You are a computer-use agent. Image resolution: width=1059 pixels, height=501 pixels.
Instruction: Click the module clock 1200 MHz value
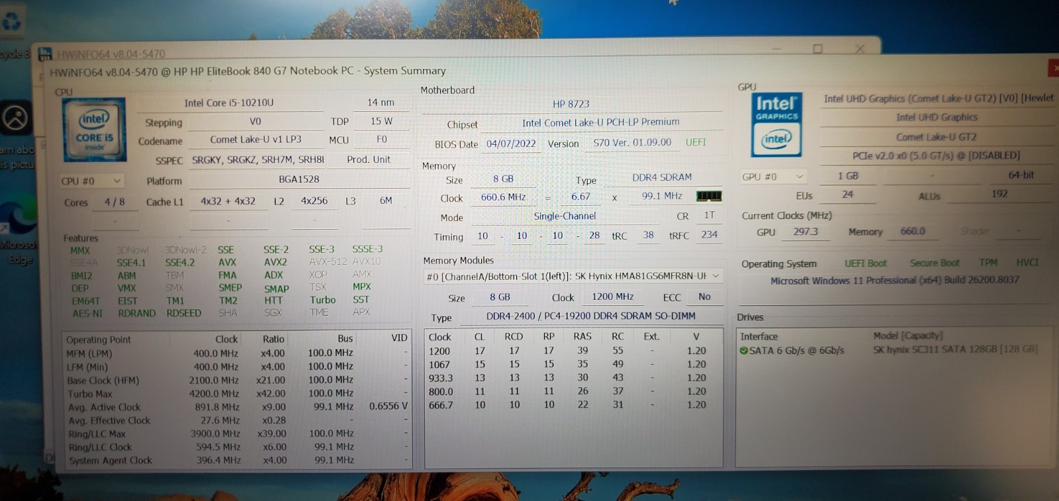[612, 296]
